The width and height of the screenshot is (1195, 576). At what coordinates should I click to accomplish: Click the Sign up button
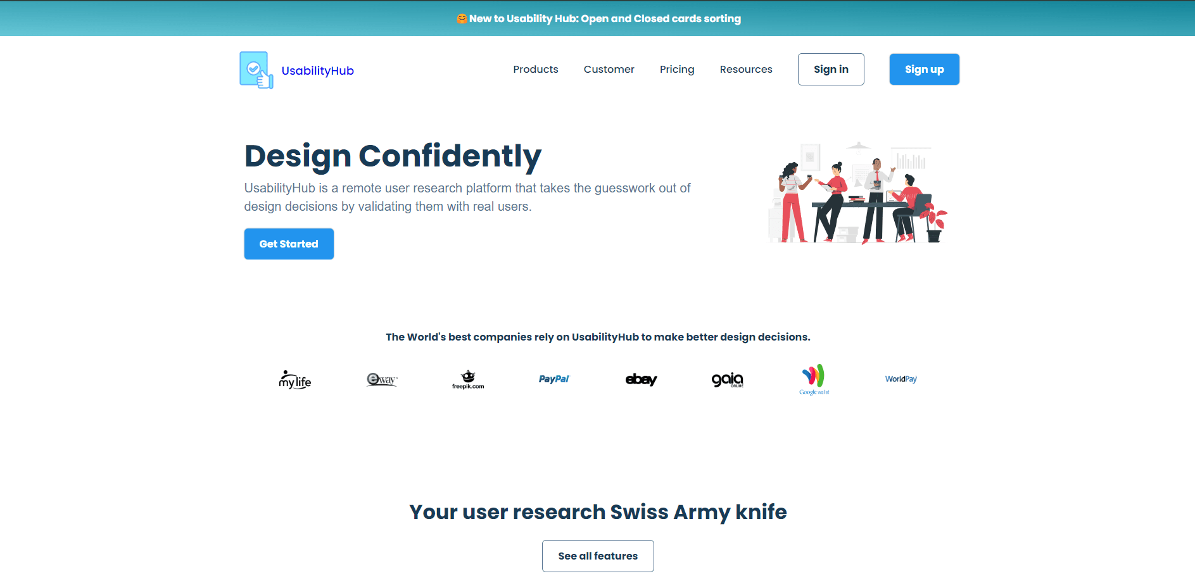(x=924, y=69)
